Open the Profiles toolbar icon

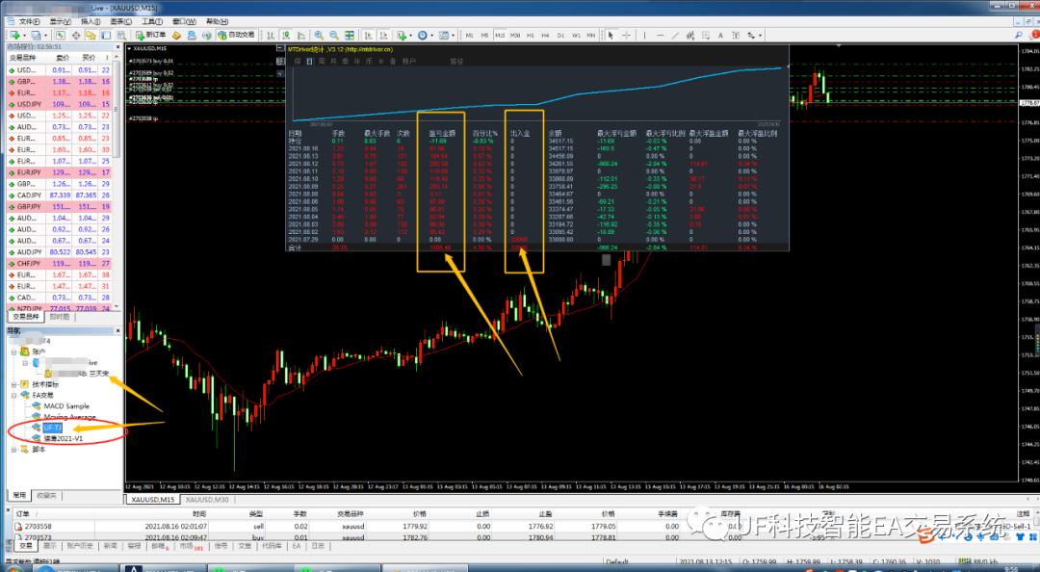pos(36,35)
